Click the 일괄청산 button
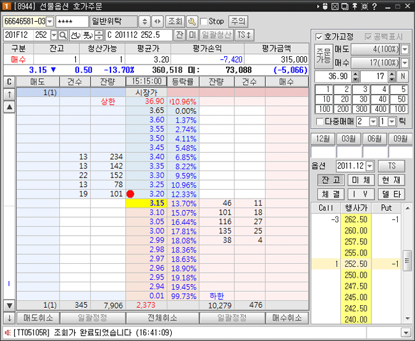415x341 pixels. click(216, 35)
